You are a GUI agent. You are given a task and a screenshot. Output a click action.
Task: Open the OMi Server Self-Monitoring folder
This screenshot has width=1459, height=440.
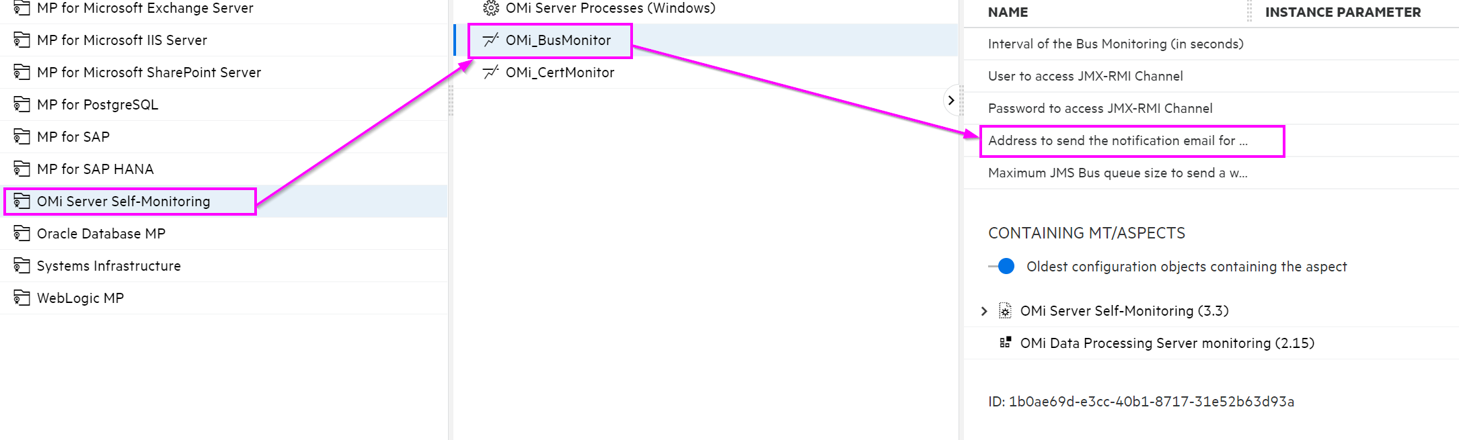(x=123, y=202)
